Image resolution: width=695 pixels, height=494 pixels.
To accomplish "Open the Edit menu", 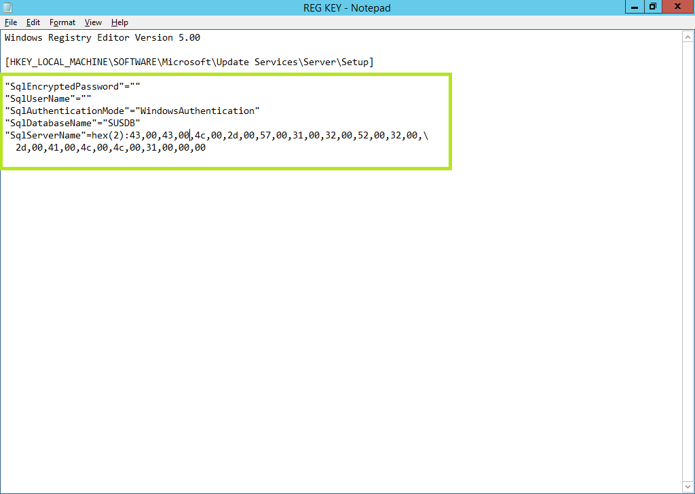I will pyautogui.click(x=33, y=22).
